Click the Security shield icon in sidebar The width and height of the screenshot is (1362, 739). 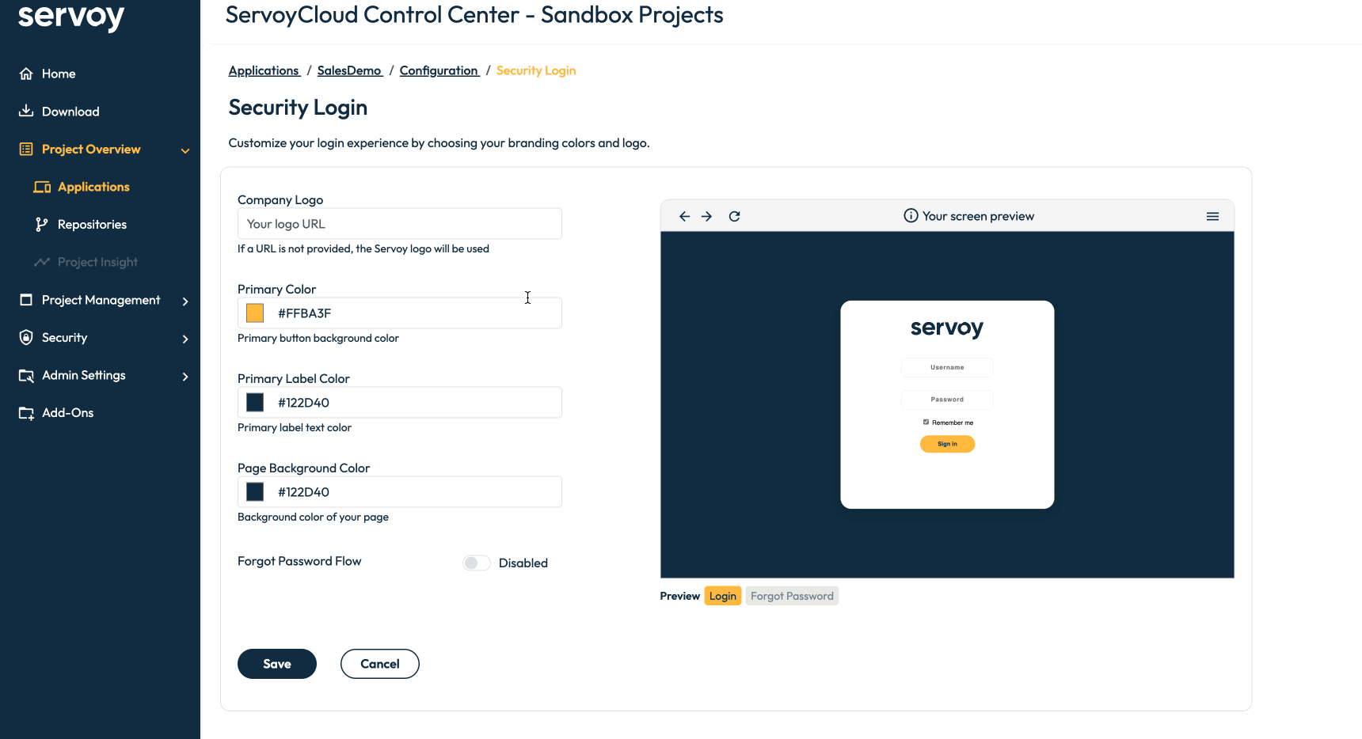coord(26,338)
